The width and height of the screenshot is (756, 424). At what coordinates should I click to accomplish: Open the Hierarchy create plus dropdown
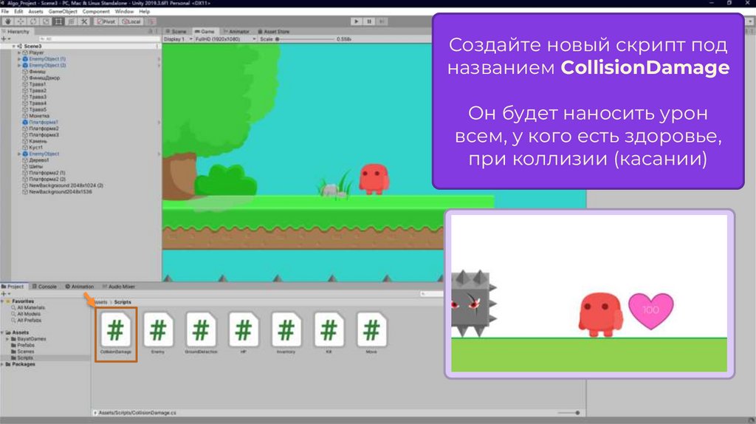click(5, 38)
